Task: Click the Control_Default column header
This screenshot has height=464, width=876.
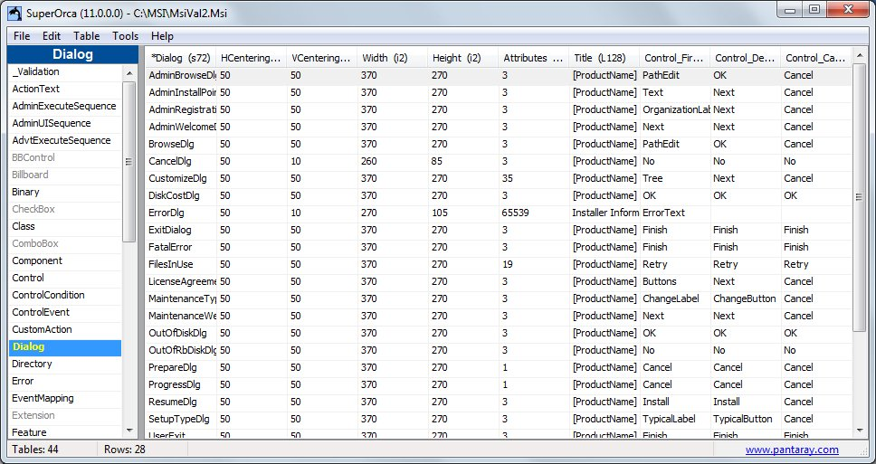Action: click(746, 58)
